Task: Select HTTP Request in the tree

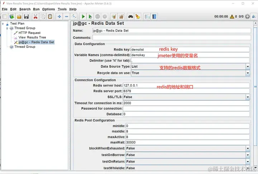Action: [x=29, y=33]
